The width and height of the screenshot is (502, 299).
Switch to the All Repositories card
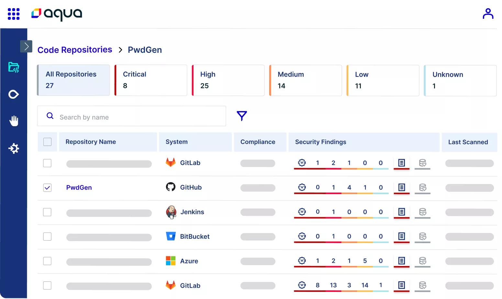pyautogui.click(x=73, y=80)
